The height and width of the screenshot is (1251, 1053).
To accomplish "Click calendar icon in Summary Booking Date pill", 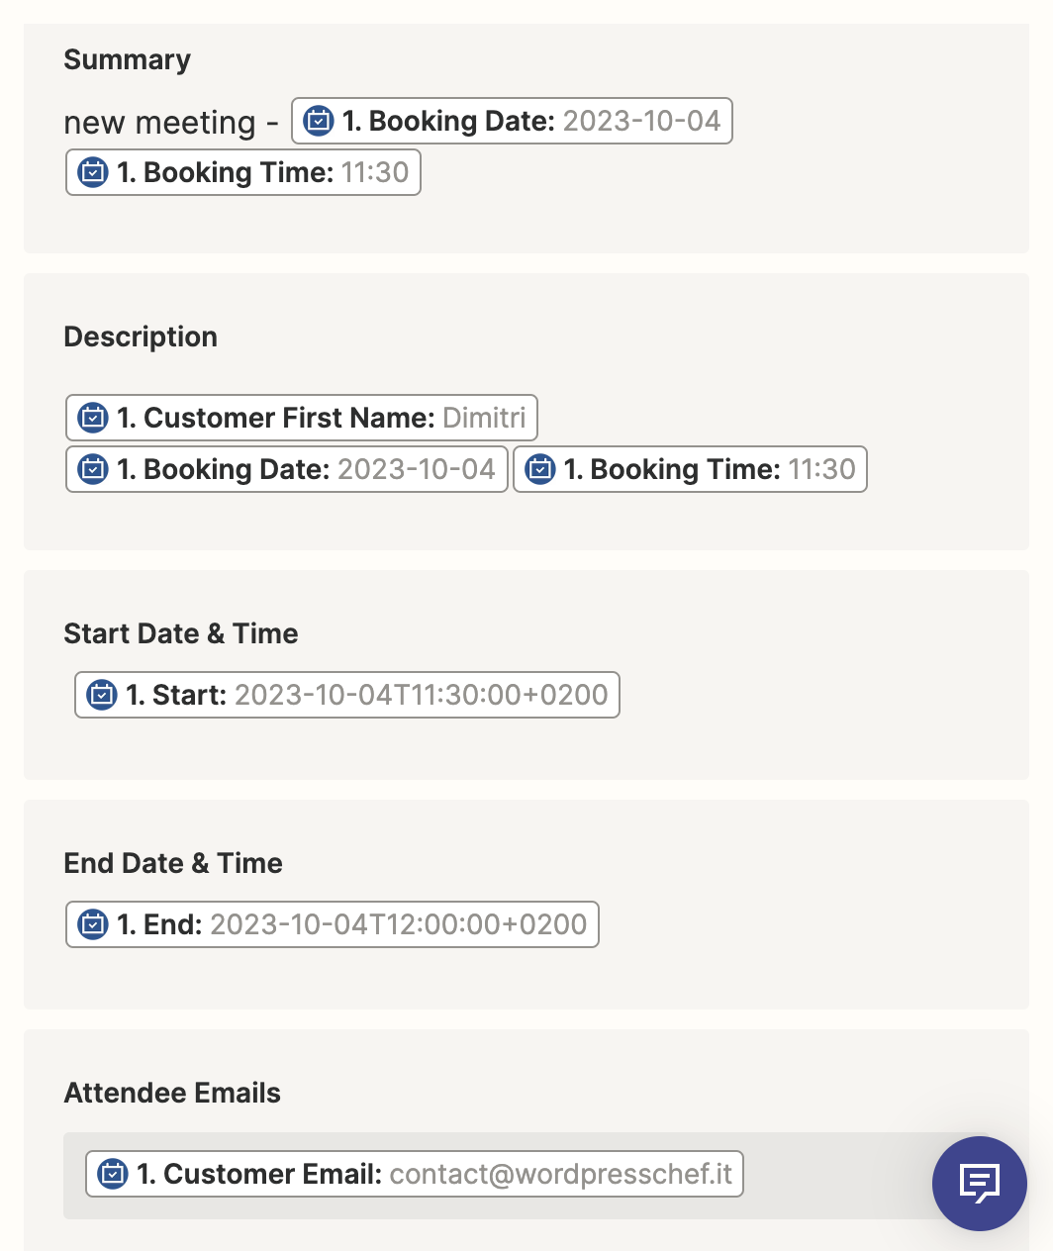I will 319,121.
